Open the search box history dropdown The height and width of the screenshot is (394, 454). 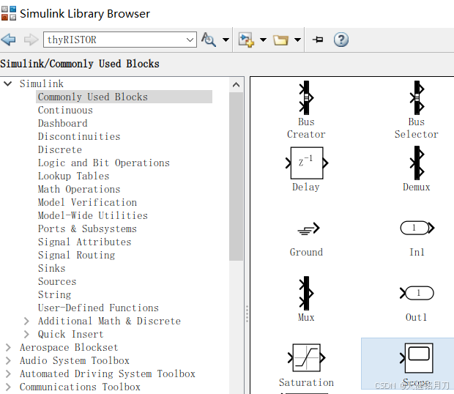click(190, 40)
